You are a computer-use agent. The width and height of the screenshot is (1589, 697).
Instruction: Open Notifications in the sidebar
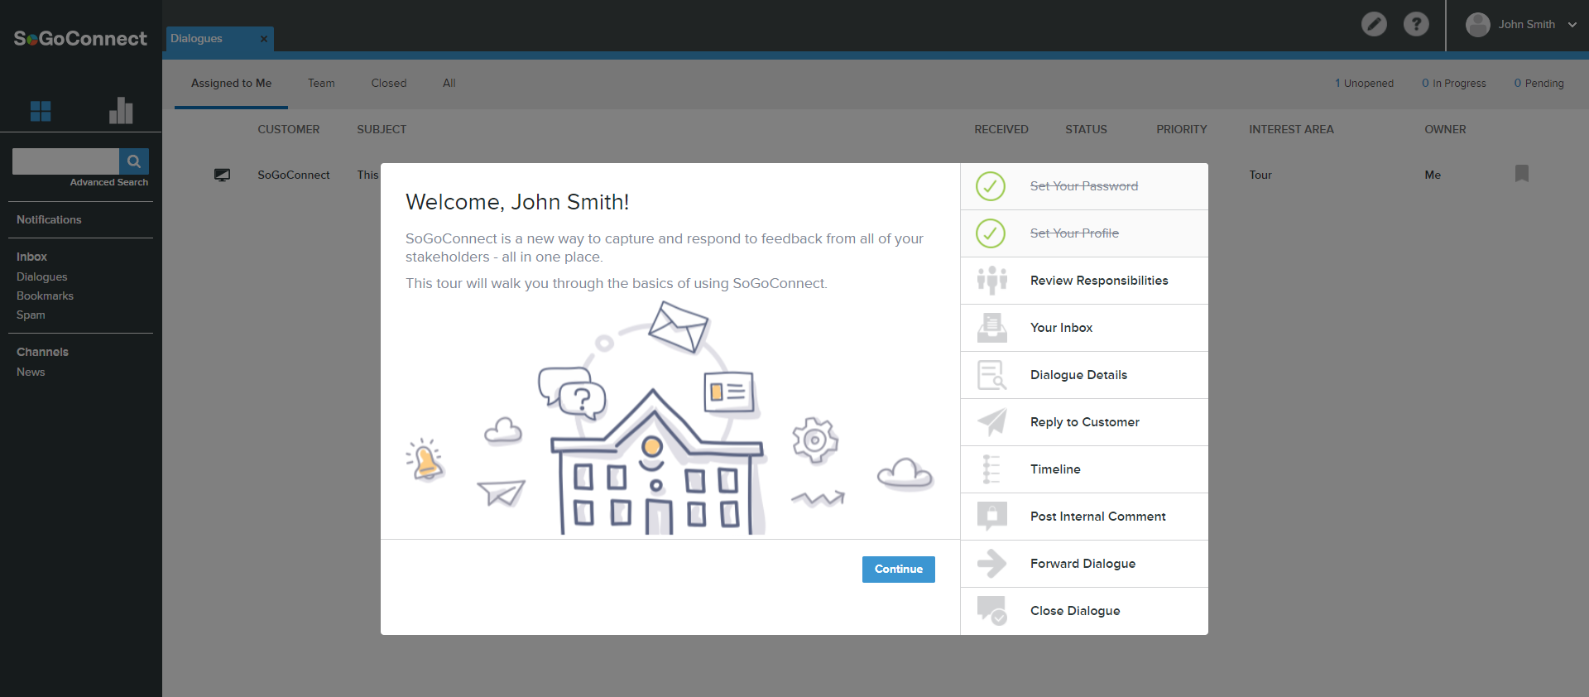click(49, 219)
